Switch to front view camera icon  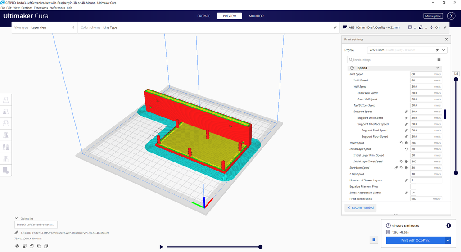[24, 246]
